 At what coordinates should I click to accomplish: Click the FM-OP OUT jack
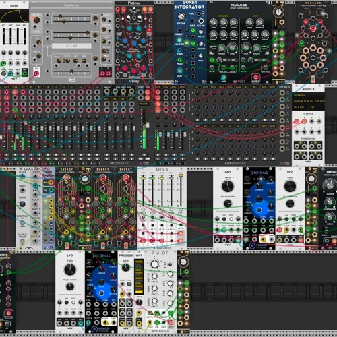171,323
